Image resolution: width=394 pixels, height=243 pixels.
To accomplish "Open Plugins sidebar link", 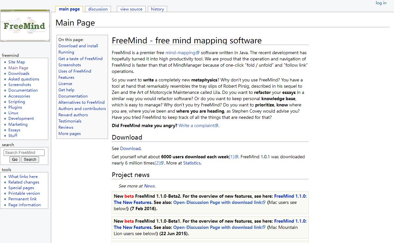I will pyautogui.click(x=15, y=107).
